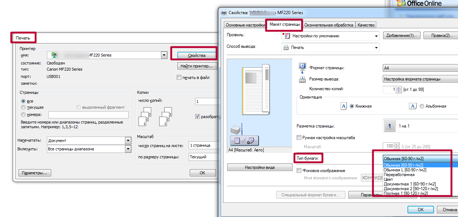Open the 'Окончательная обработка' tab
This screenshot has height=217, width=458.
tap(329, 25)
